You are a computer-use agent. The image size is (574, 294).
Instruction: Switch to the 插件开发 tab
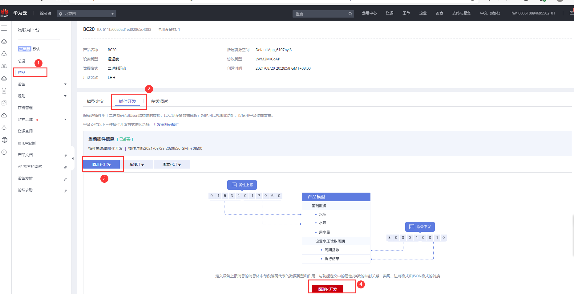[127, 101]
